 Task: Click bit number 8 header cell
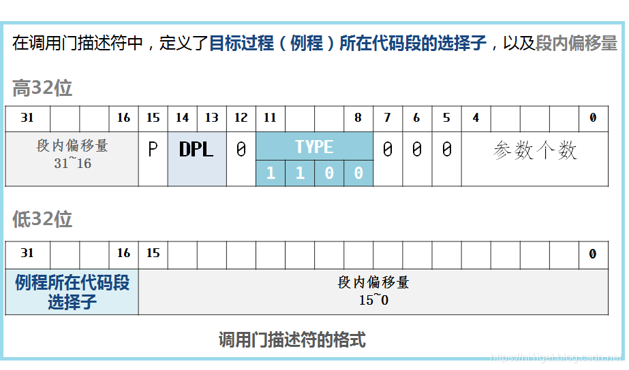coord(358,118)
